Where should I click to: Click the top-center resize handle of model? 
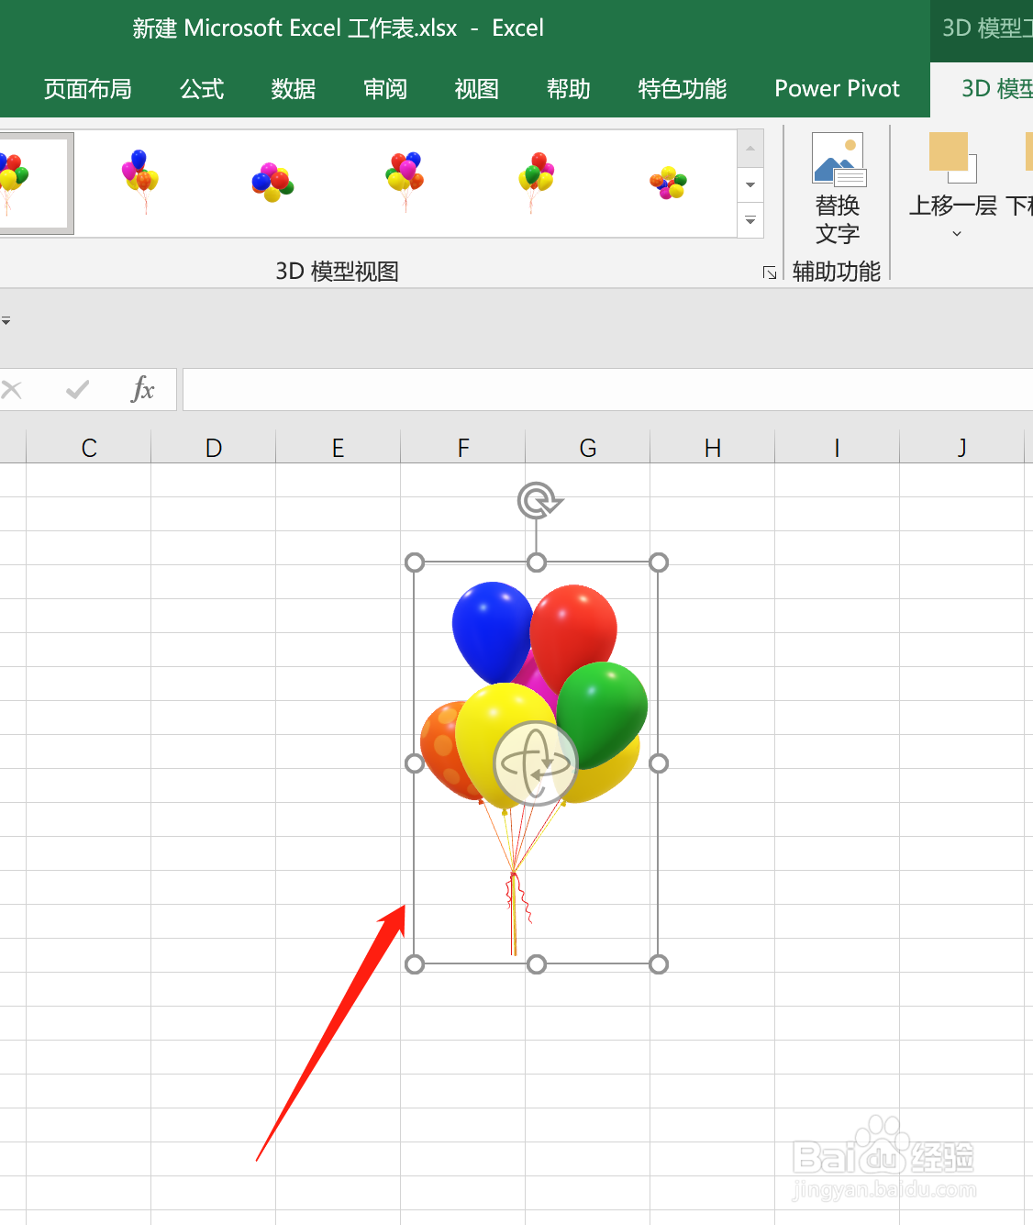(537, 562)
